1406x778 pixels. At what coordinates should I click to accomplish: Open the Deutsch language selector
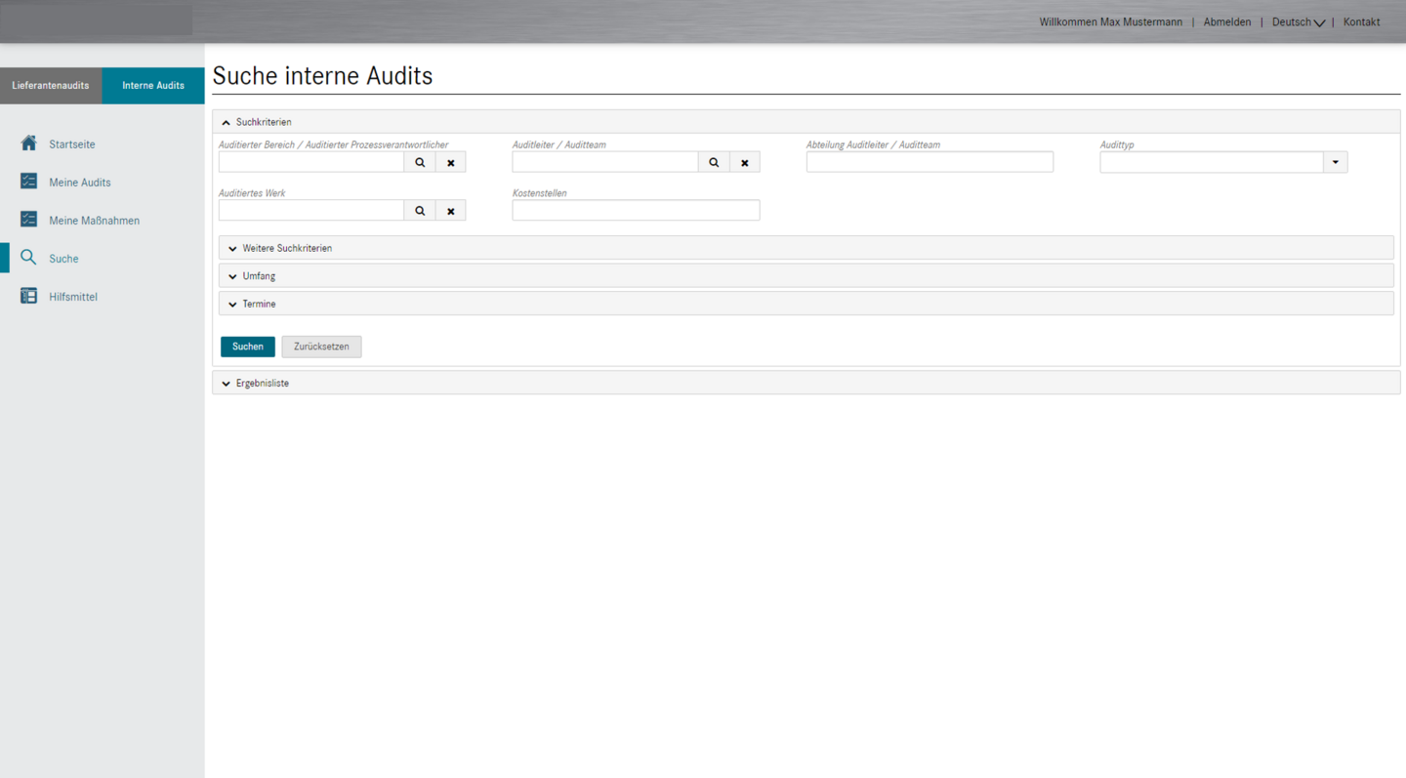(x=1298, y=21)
